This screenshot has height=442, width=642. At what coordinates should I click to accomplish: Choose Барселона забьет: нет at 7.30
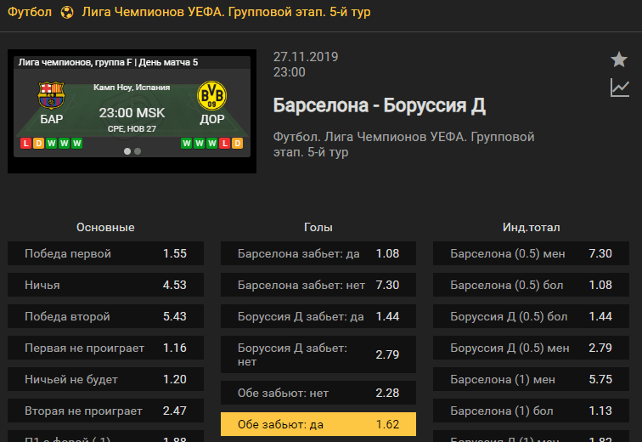click(318, 285)
